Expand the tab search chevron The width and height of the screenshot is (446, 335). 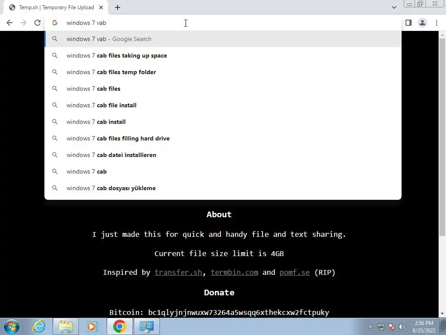[x=394, y=7]
